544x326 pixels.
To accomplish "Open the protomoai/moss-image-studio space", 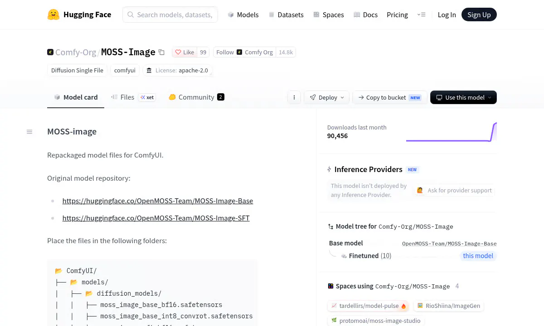I will (376, 321).
